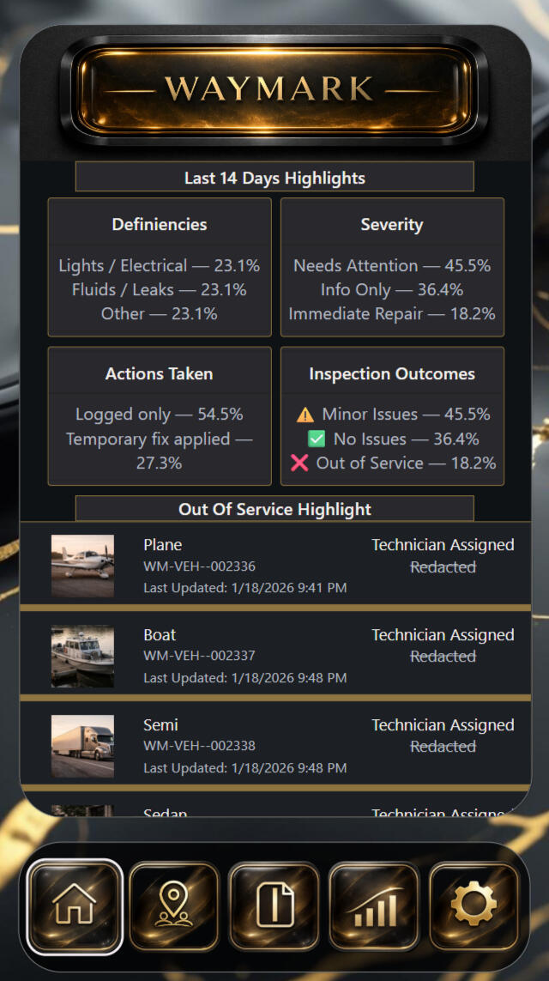Open the Semi truck thumbnail
549x981 pixels.
coord(82,745)
